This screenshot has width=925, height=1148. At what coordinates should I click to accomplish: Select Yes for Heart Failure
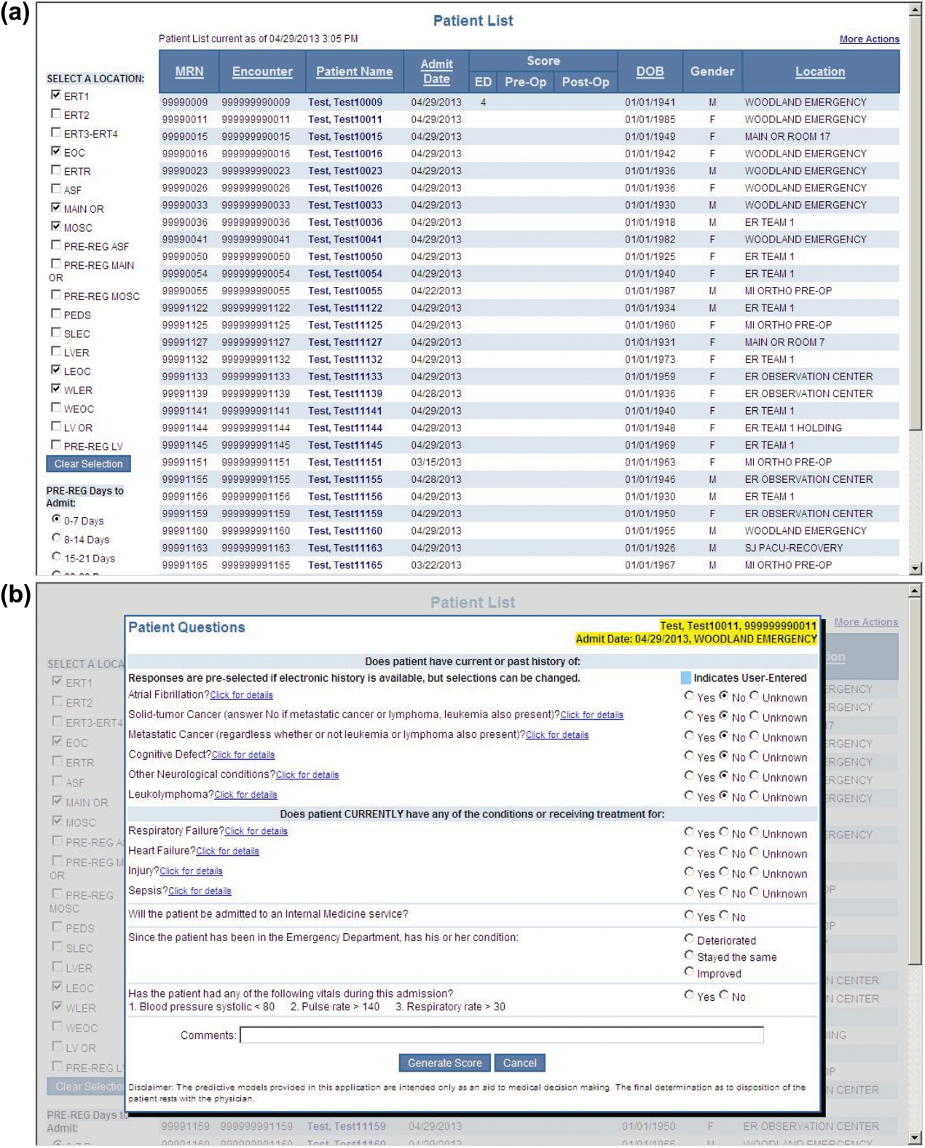click(689, 852)
